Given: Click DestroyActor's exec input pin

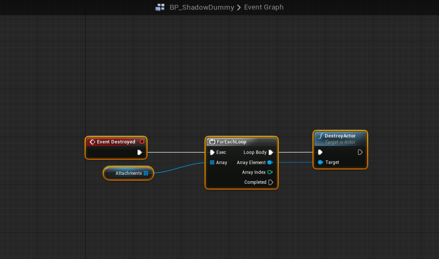Looking at the screenshot, I should [x=320, y=152].
